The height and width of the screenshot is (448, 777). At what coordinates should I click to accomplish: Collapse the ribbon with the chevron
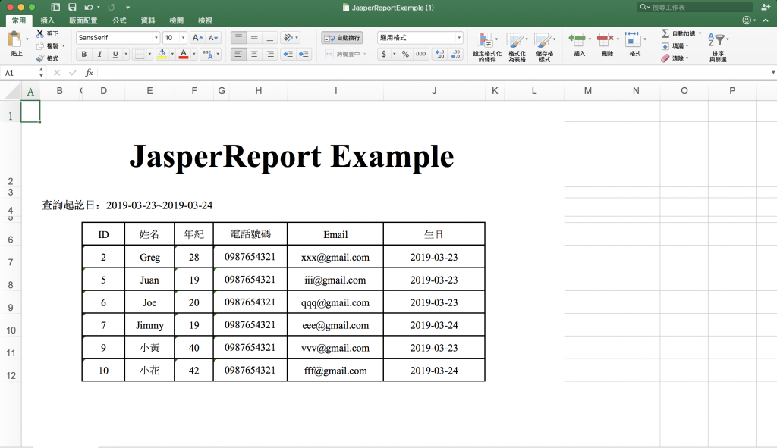click(766, 20)
